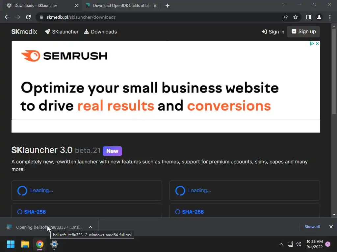Open the tab search dropdown
Image resolution: width=337 pixels, height=252 pixels.
coord(284,5)
